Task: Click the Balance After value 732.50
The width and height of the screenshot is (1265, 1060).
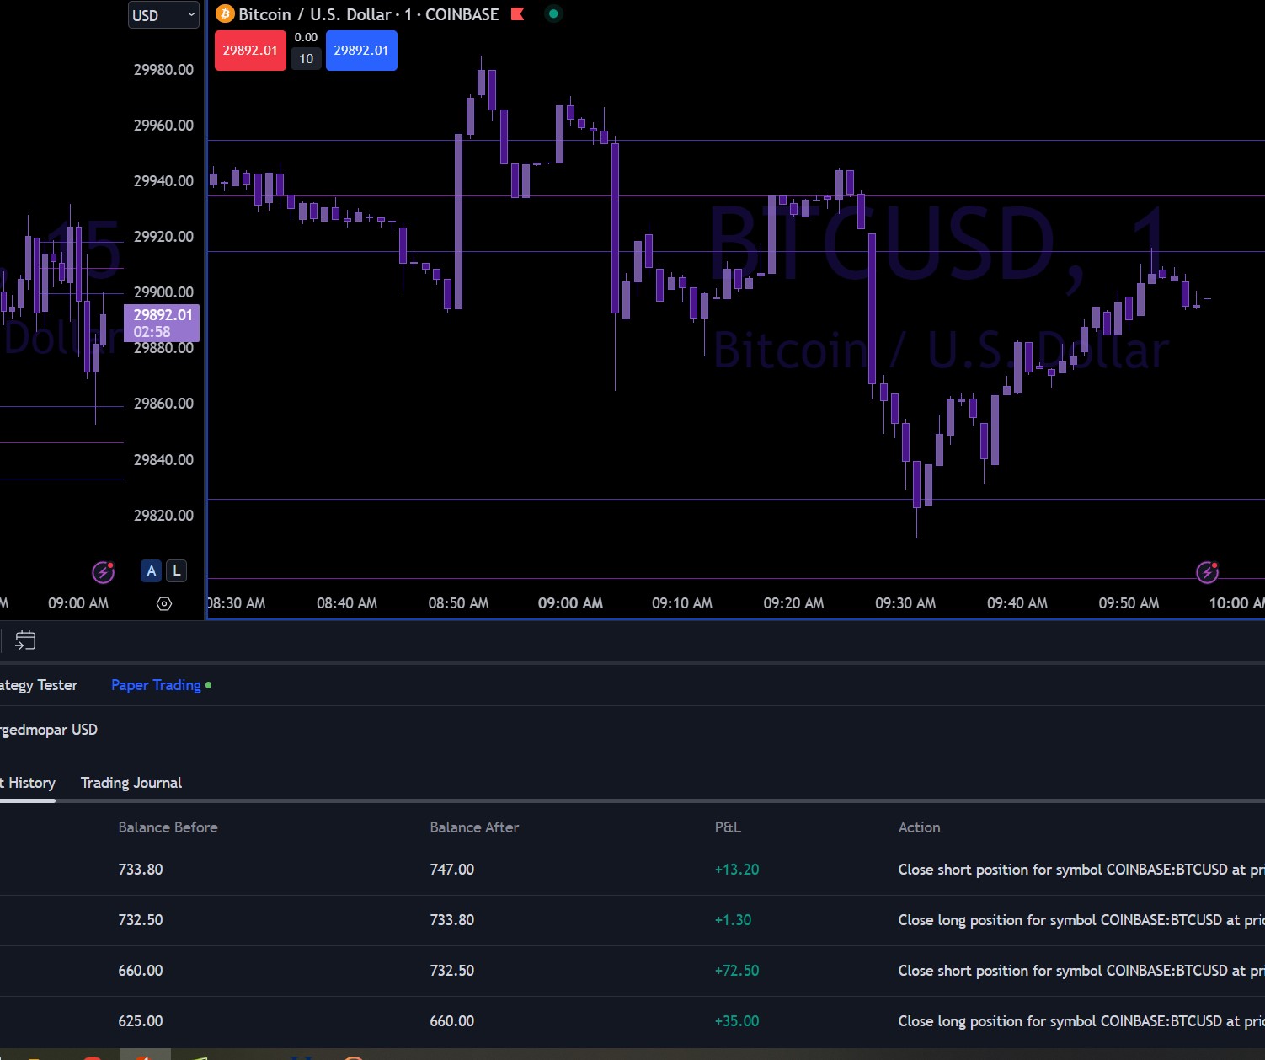Action: click(x=452, y=971)
